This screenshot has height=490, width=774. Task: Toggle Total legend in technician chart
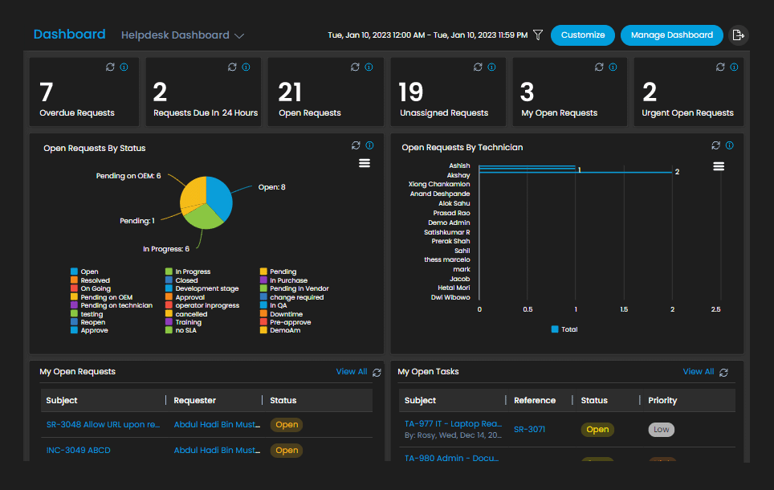[x=564, y=329]
